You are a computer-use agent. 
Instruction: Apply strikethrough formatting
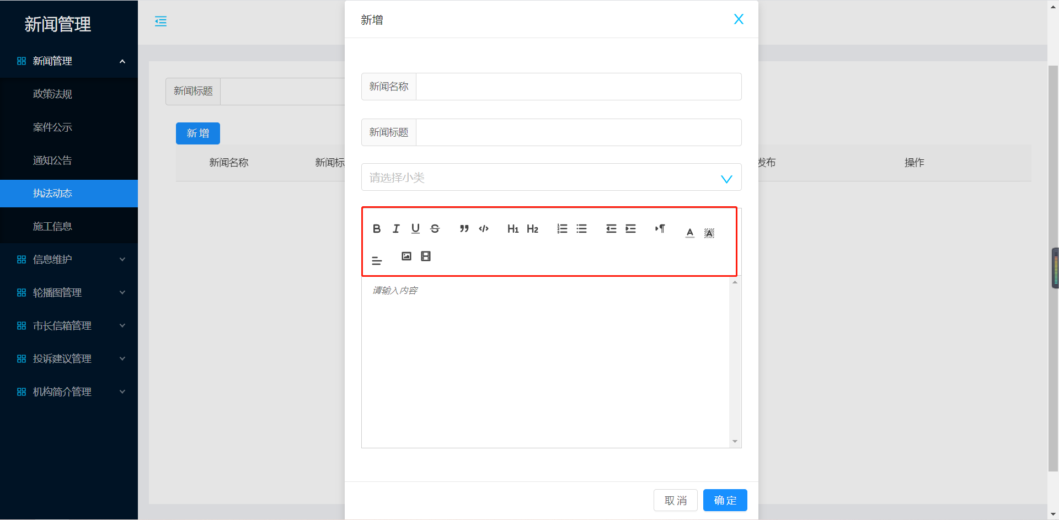(x=435, y=229)
